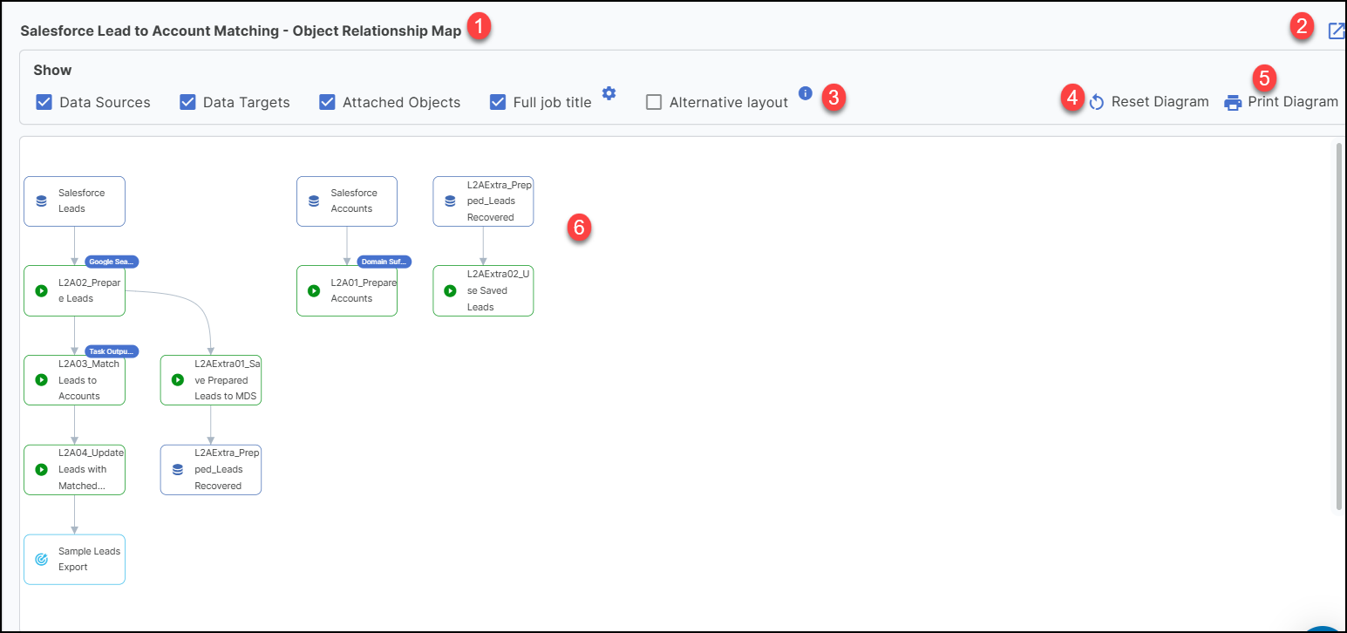This screenshot has height=633, width=1347.
Task: Click the Reset Diagram circular arrow icon
Action: coord(1097,102)
